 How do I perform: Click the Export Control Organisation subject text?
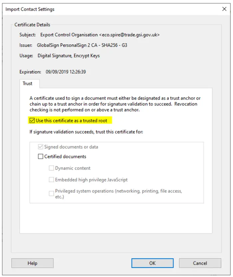100,35
